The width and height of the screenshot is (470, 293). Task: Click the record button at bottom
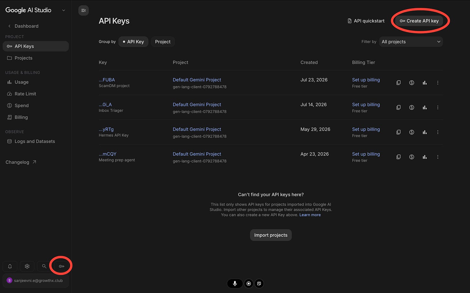[249, 284]
